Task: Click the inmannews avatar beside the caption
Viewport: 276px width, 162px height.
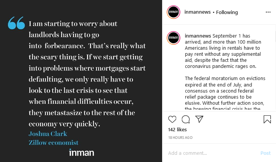Action: 173,38
